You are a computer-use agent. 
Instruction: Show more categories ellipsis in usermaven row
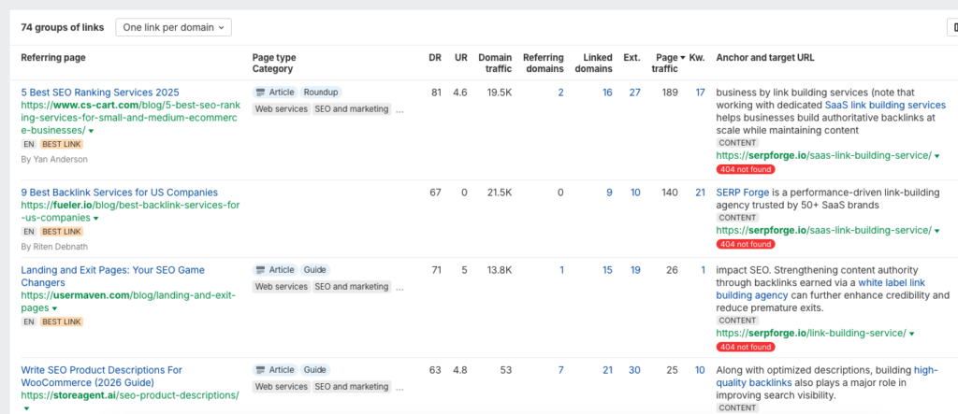(399, 288)
